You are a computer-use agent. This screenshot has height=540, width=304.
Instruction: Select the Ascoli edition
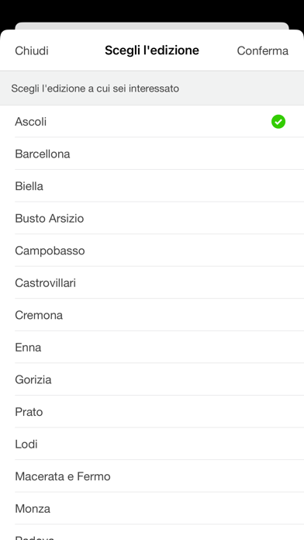coord(152,122)
